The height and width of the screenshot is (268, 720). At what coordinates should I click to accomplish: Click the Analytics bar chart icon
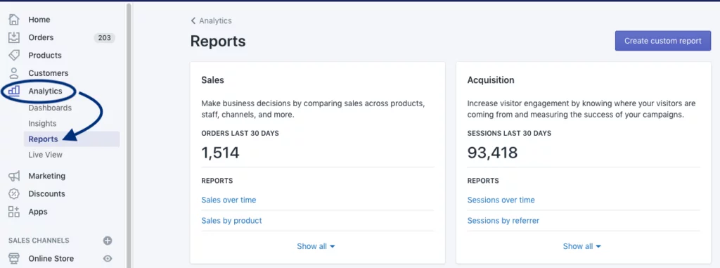click(x=14, y=91)
